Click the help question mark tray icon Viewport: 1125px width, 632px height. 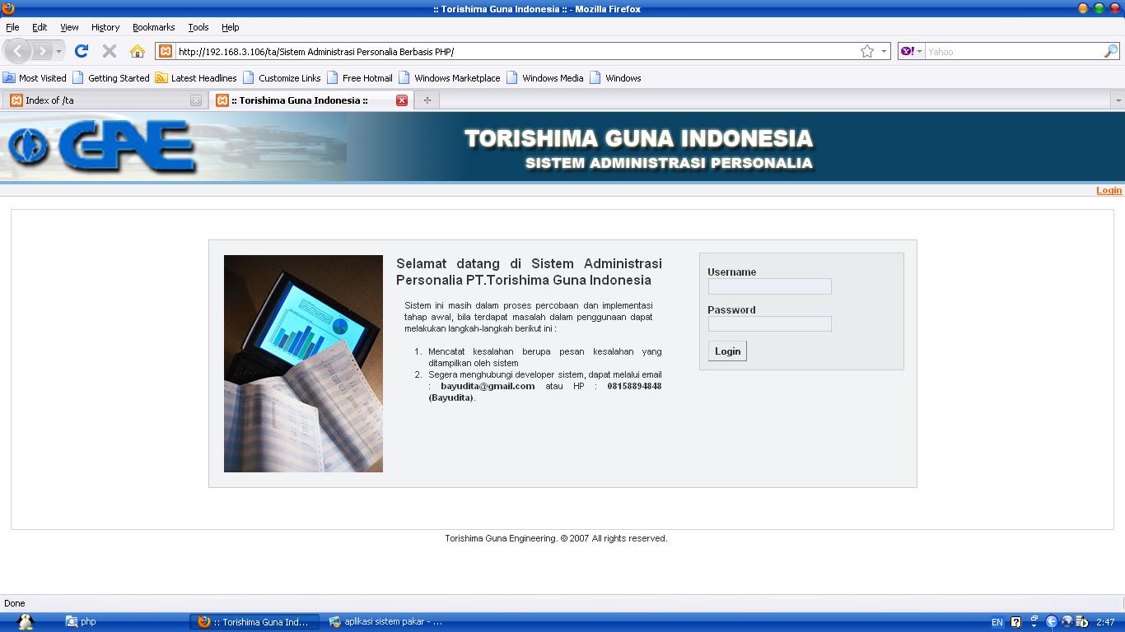(x=1015, y=622)
